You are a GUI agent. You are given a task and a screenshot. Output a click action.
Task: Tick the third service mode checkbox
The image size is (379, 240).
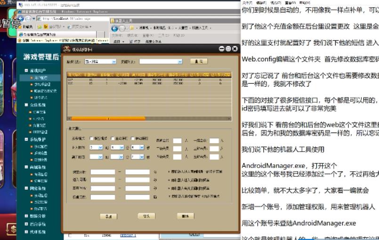(x=132, y=139)
